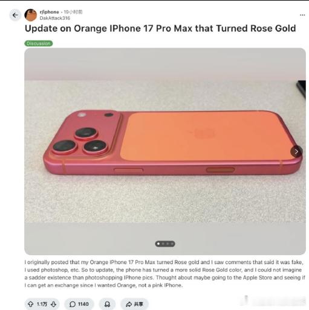This screenshot has height=310, width=309.
Task: Upvote the orange iPhone post
Action: click(x=31, y=304)
